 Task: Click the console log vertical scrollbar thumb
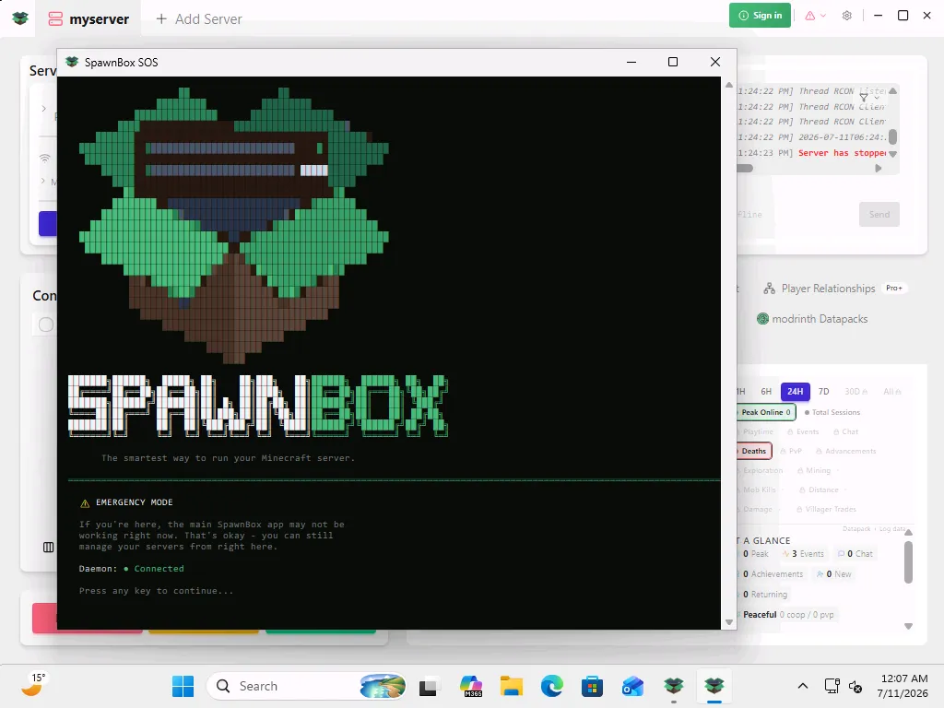point(892,136)
